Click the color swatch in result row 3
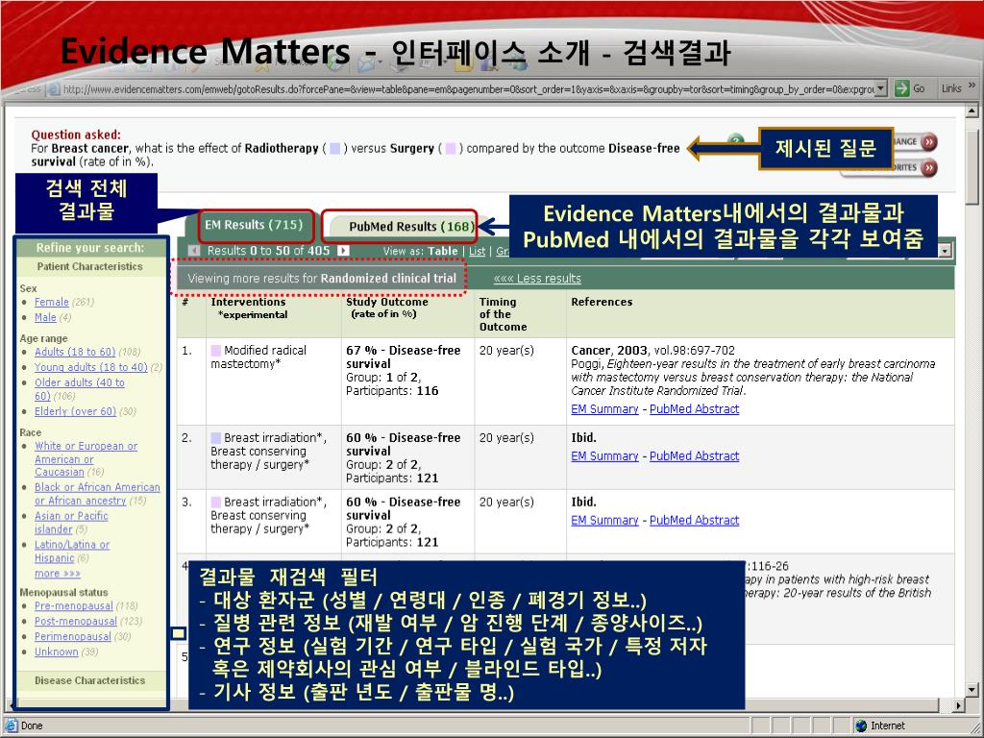Screen dimensions: 984x738 point(216,502)
